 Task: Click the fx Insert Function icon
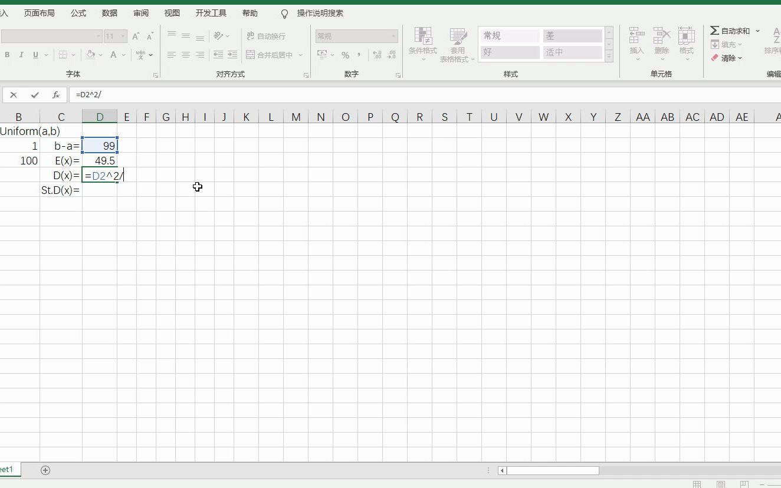click(56, 95)
